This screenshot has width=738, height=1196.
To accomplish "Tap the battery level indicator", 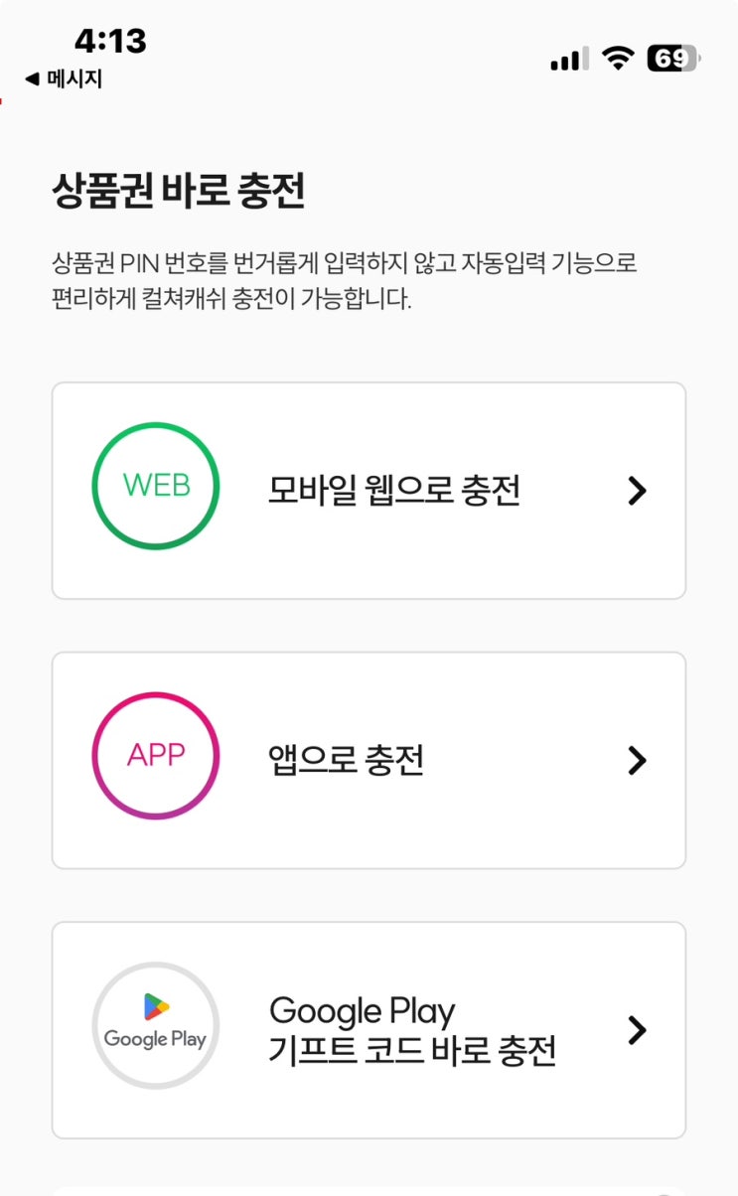I will pyautogui.click(x=673, y=60).
